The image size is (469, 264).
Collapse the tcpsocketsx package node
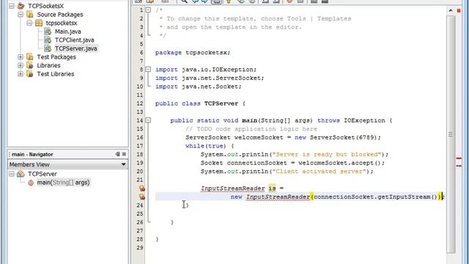(29, 23)
